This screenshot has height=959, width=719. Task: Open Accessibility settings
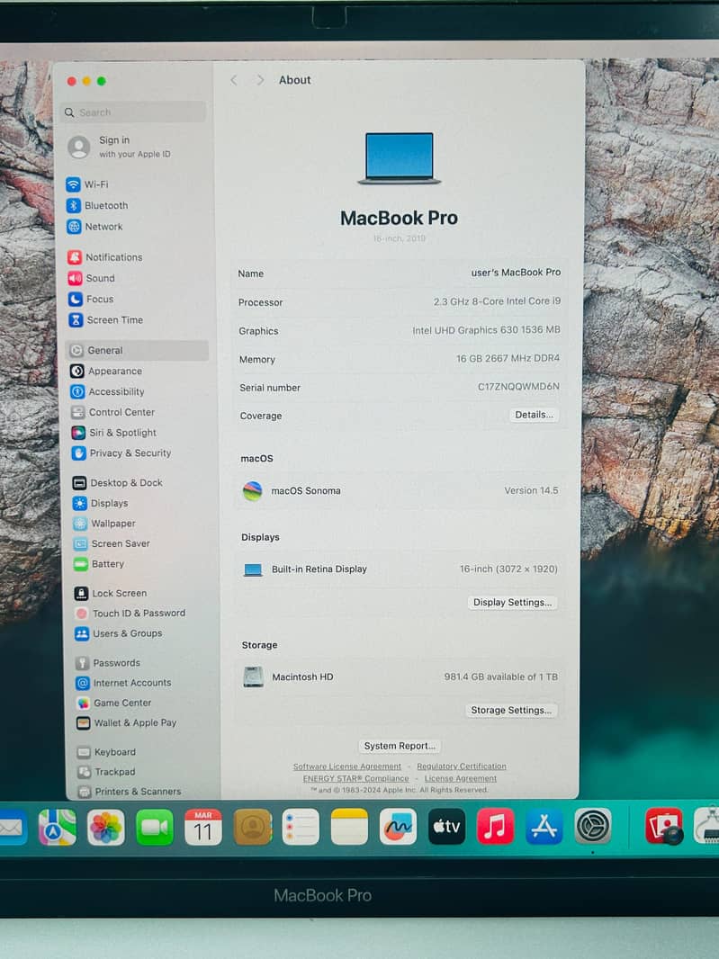coord(108,392)
